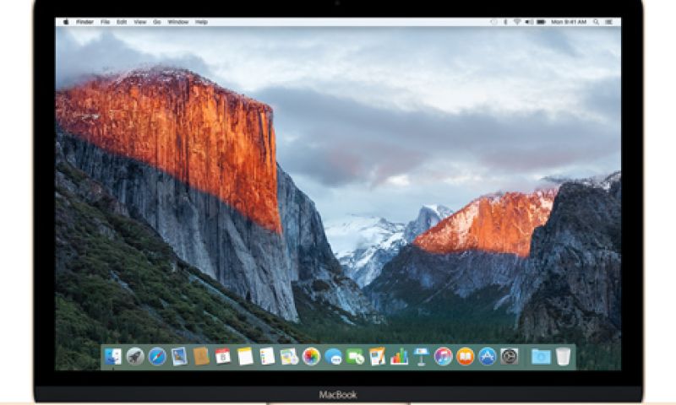
Task: Open the green FaceTime icon
Action: click(355, 356)
